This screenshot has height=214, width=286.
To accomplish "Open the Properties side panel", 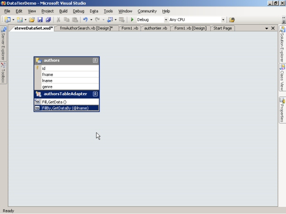I will [x=282, y=110].
